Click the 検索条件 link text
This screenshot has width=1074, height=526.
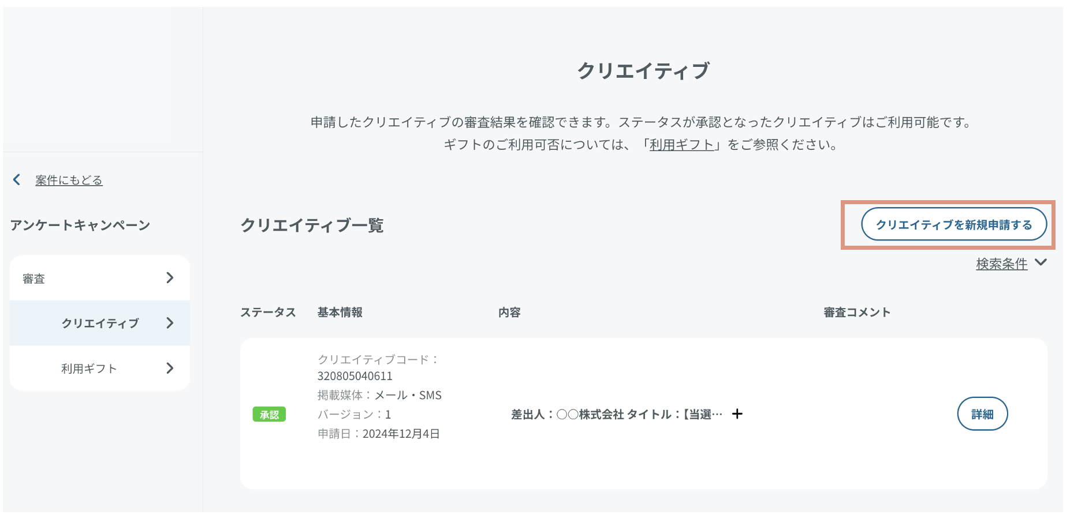(1001, 264)
